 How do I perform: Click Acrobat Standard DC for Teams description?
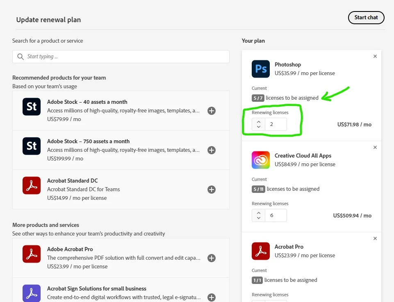click(83, 189)
